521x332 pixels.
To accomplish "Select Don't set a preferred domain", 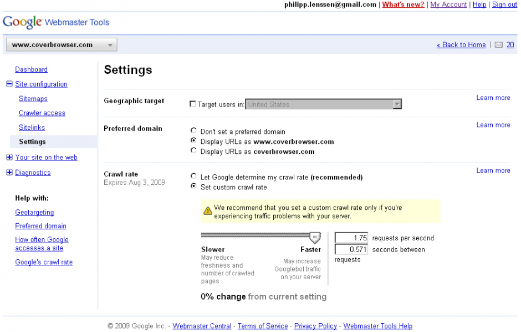I will coord(193,130).
